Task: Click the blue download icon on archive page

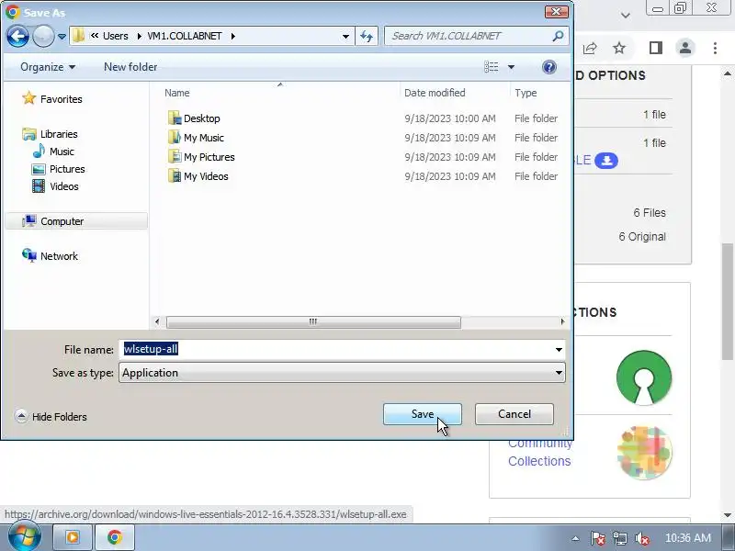Action: click(606, 160)
